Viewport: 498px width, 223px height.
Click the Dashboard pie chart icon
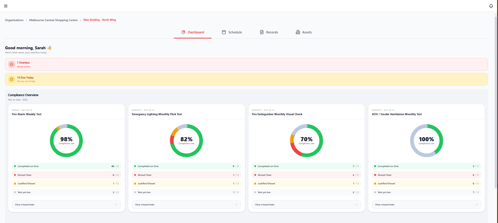pos(183,32)
